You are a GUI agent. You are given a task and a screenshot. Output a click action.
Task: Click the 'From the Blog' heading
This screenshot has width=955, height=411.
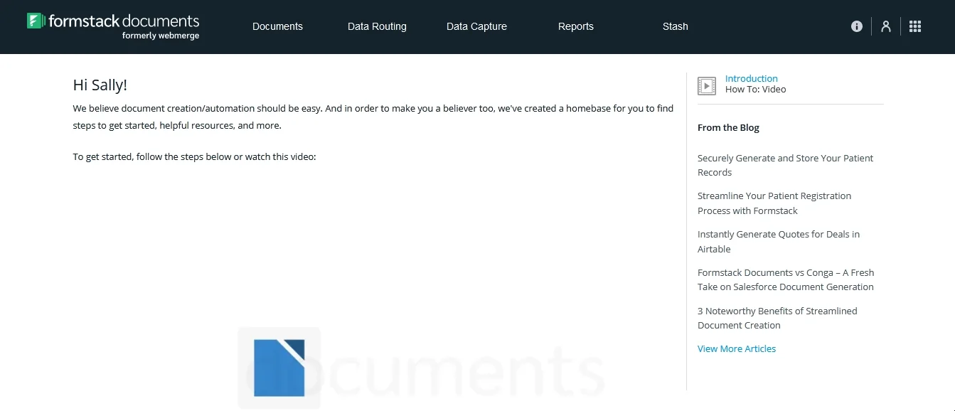point(728,128)
